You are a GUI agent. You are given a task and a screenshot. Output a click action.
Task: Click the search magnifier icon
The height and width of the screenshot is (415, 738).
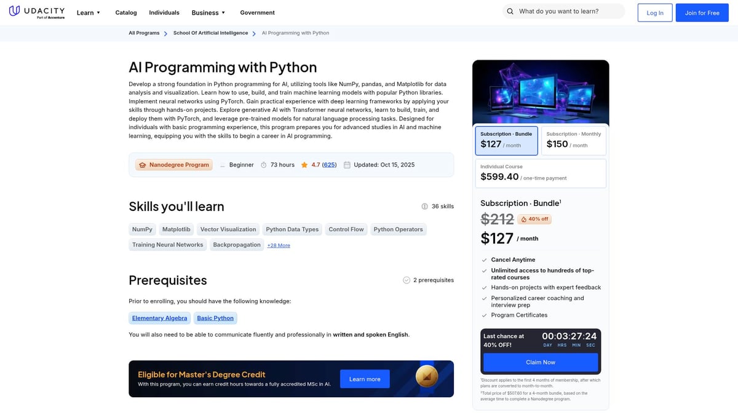(x=510, y=12)
